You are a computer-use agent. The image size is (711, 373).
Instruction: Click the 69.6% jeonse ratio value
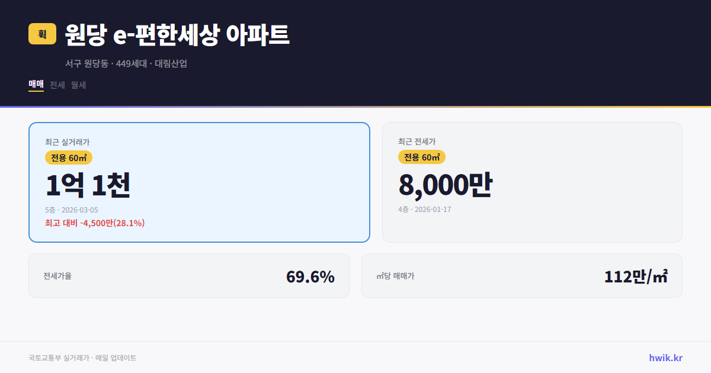[x=310, y=275]
